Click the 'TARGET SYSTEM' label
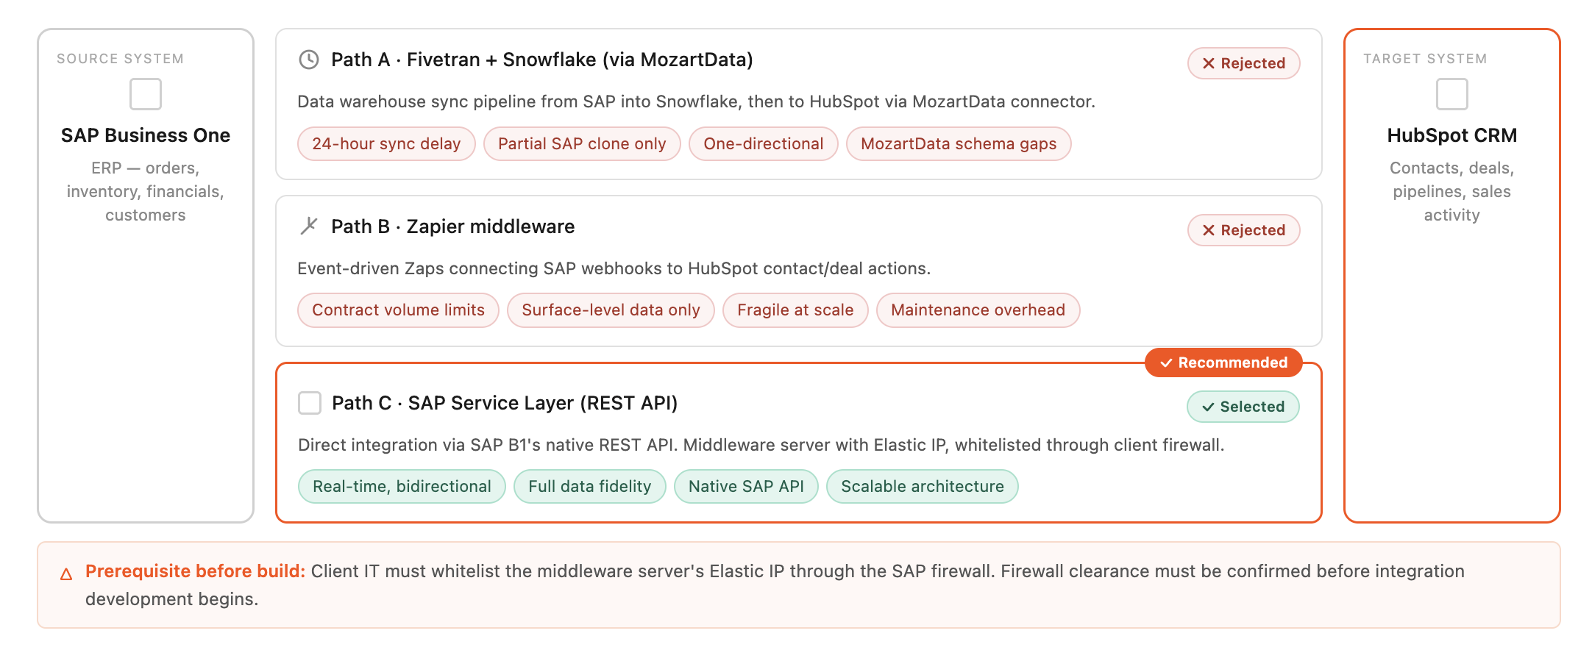The width and height of the screenshot is (1592, 650). 1425,59
